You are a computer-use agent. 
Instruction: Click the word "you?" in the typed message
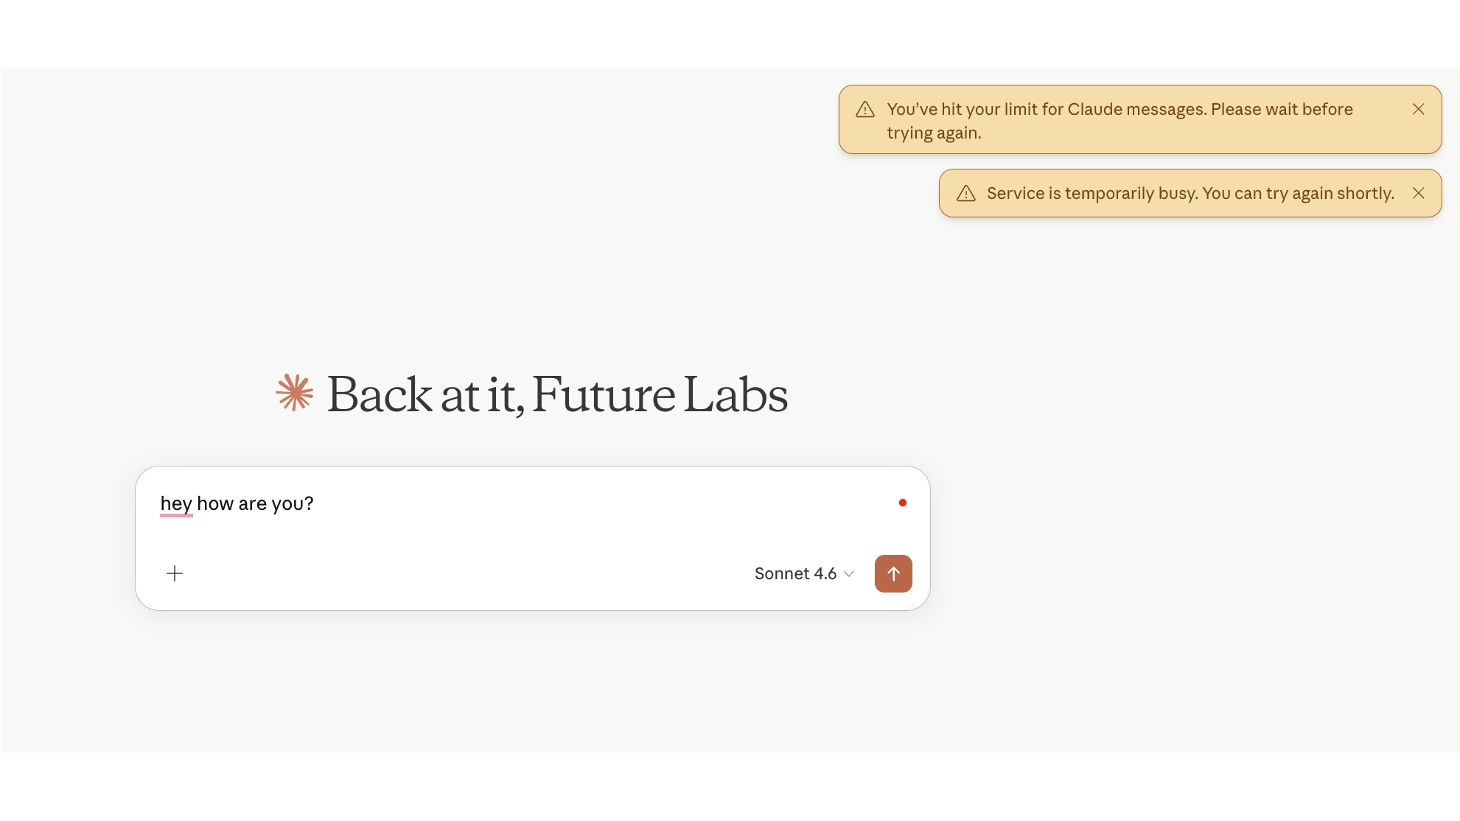(x=293, y=503)
